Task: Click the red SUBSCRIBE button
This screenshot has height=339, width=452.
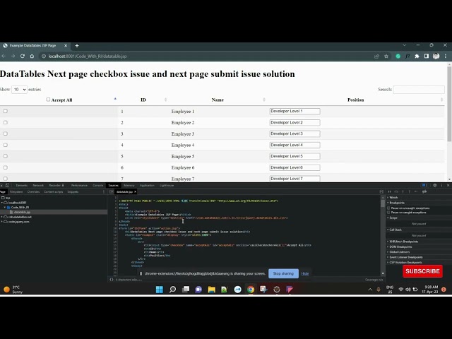Action: click(x=422, y=271)
